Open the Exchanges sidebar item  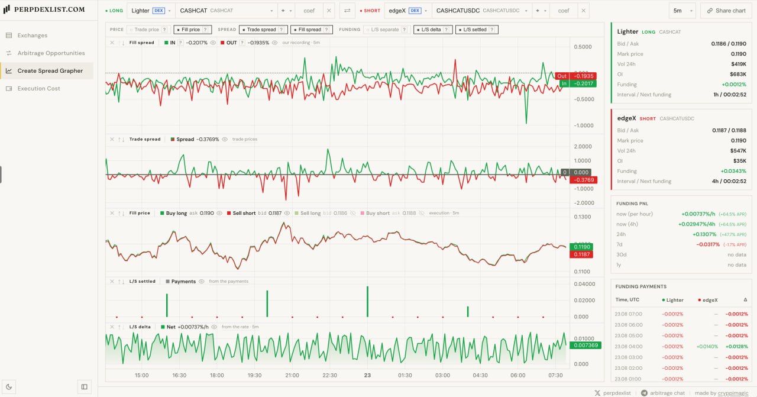(x=33, y=35)
